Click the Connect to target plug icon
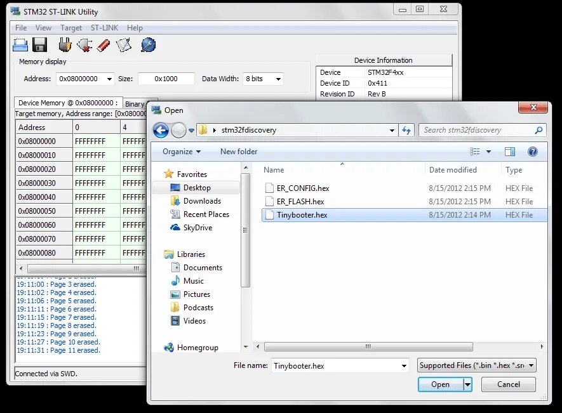Viewport: 562px width, 413px height. click(x=65, y=45)
